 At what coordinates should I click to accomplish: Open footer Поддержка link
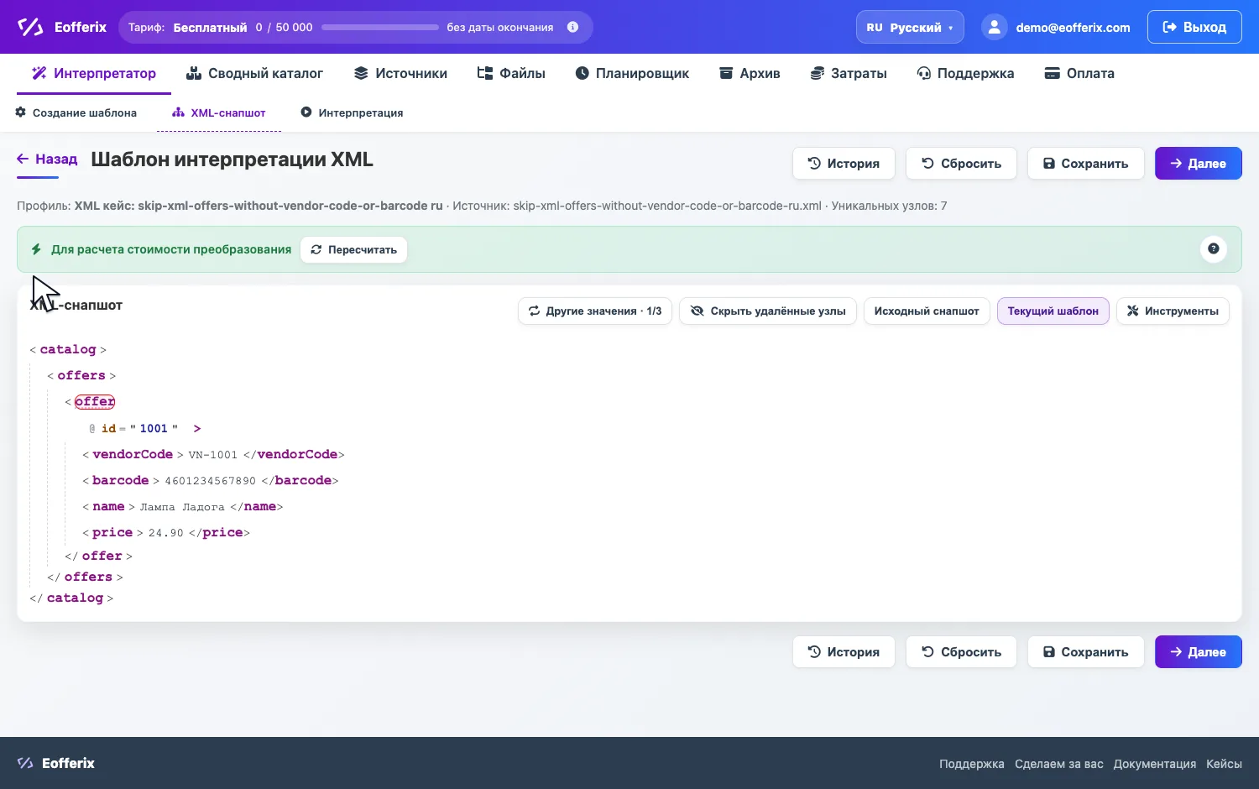tap(971, 764)
